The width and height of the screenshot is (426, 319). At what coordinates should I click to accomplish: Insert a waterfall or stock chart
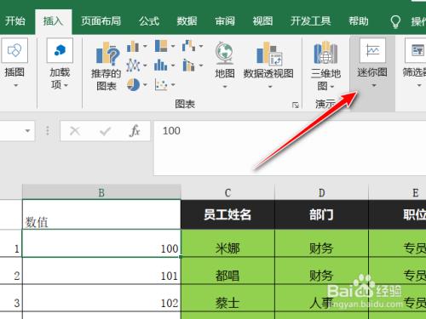188,46
